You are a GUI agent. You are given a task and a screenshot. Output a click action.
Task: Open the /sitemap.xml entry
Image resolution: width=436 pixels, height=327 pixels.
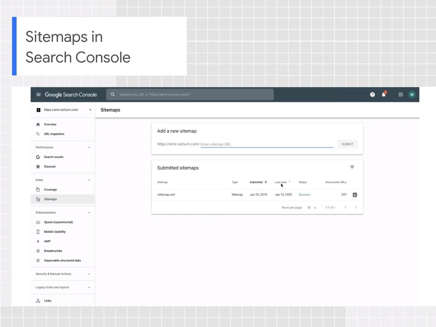pyautogui.click(x=166, y=195)
